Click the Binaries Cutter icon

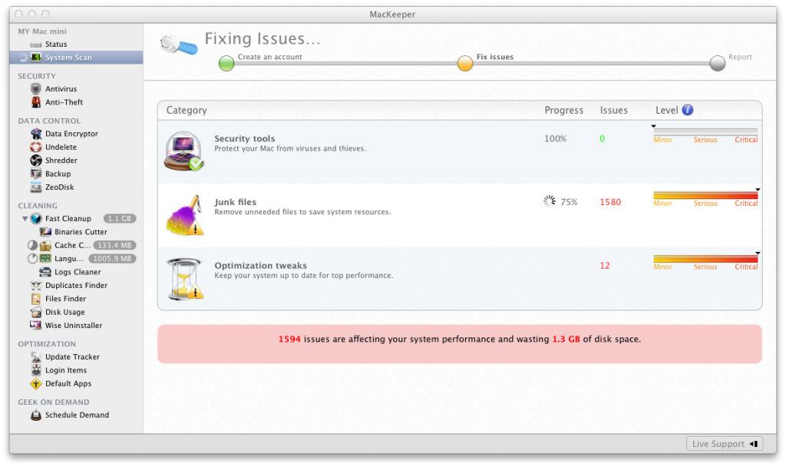coord(45,232)
